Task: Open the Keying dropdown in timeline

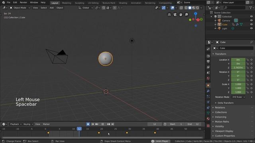Action: tap(28, 124)
